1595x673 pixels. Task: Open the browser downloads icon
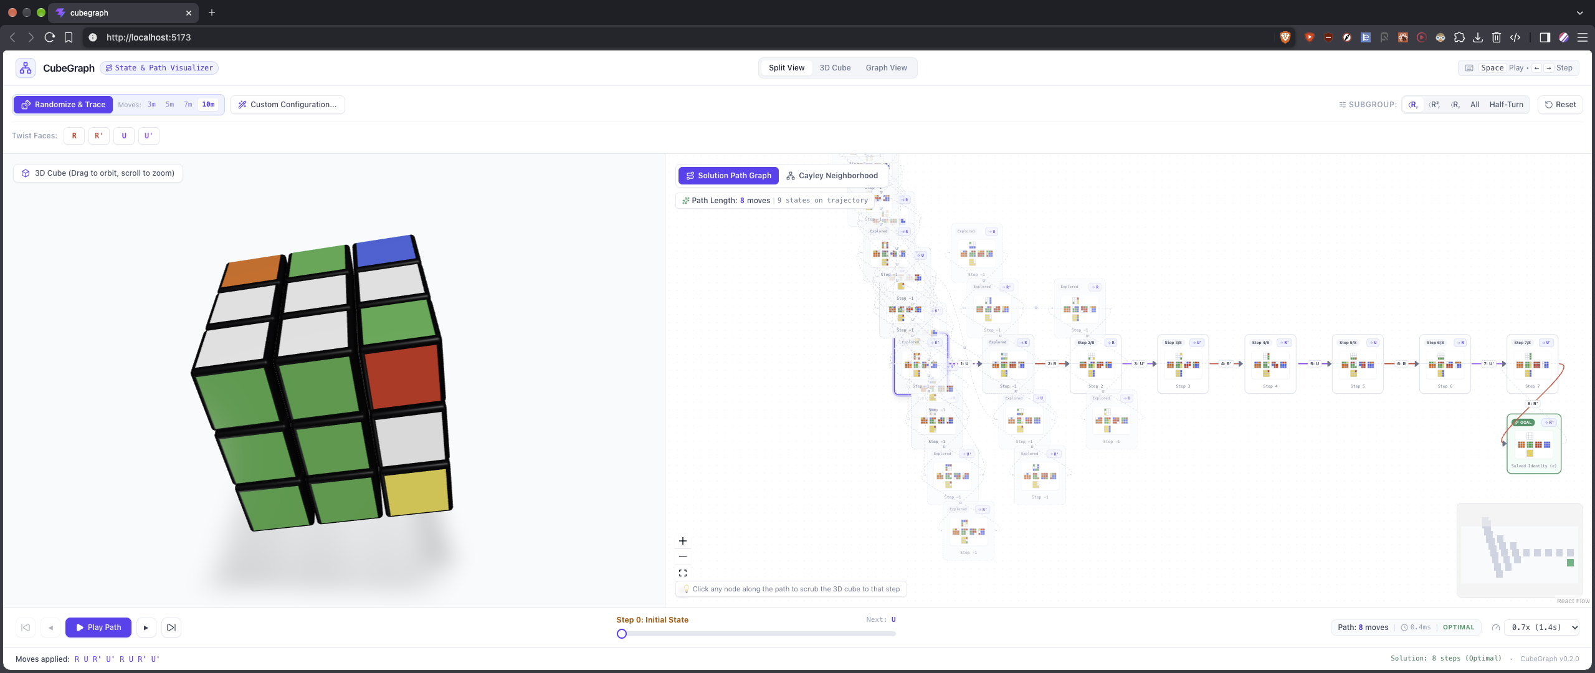point(1478,37)
